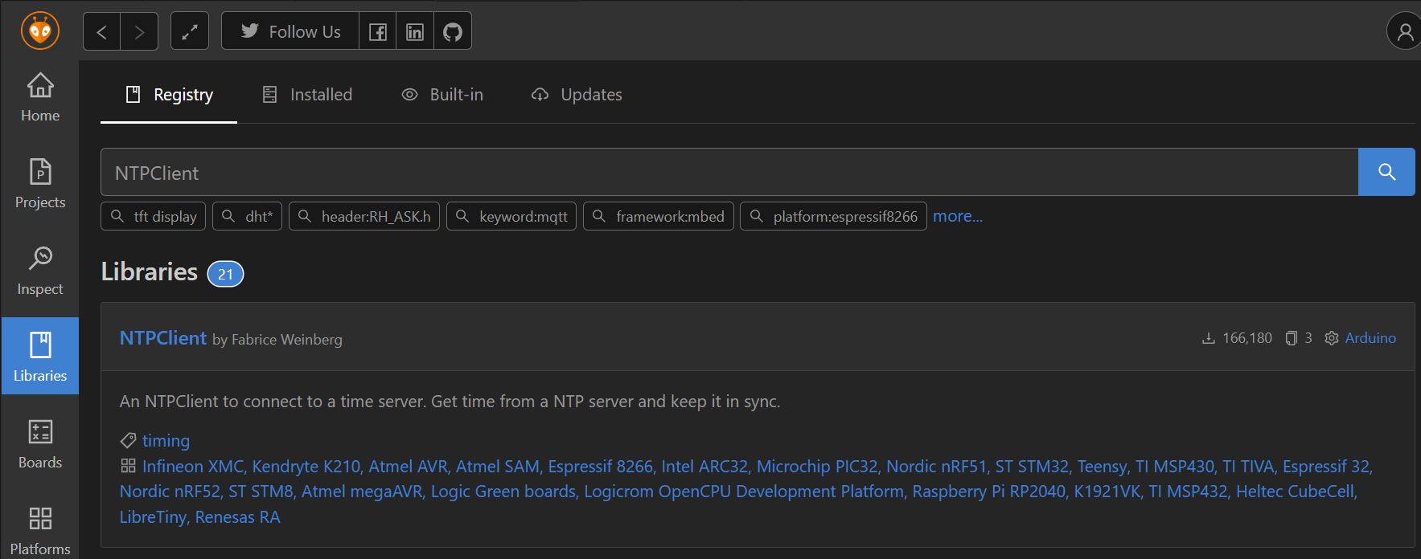Open the ST STM32 platform link
The image size is (1421, 559).
[1032, 467]
